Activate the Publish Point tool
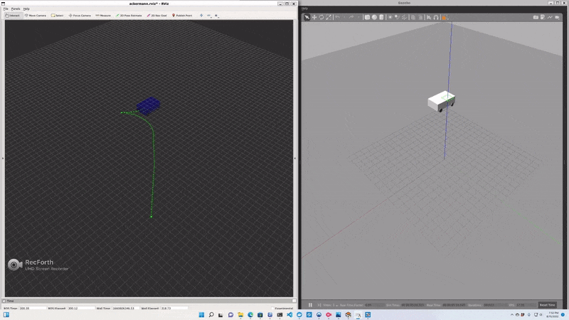This screenshot has height=320, width=569. (x=182, y=15)
